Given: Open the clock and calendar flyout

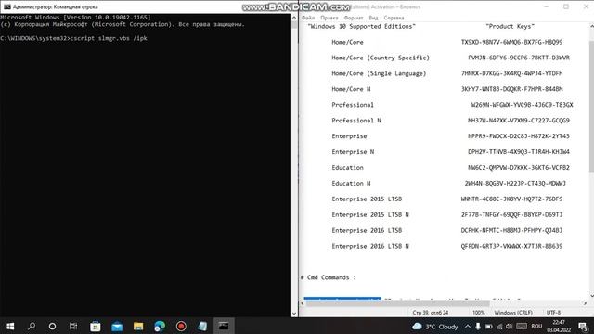Looking at the screenshot, I should click(559, 327).
